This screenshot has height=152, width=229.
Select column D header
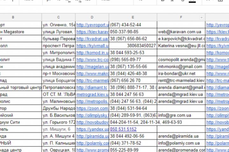pyautogui.click(x=92, y=17)
